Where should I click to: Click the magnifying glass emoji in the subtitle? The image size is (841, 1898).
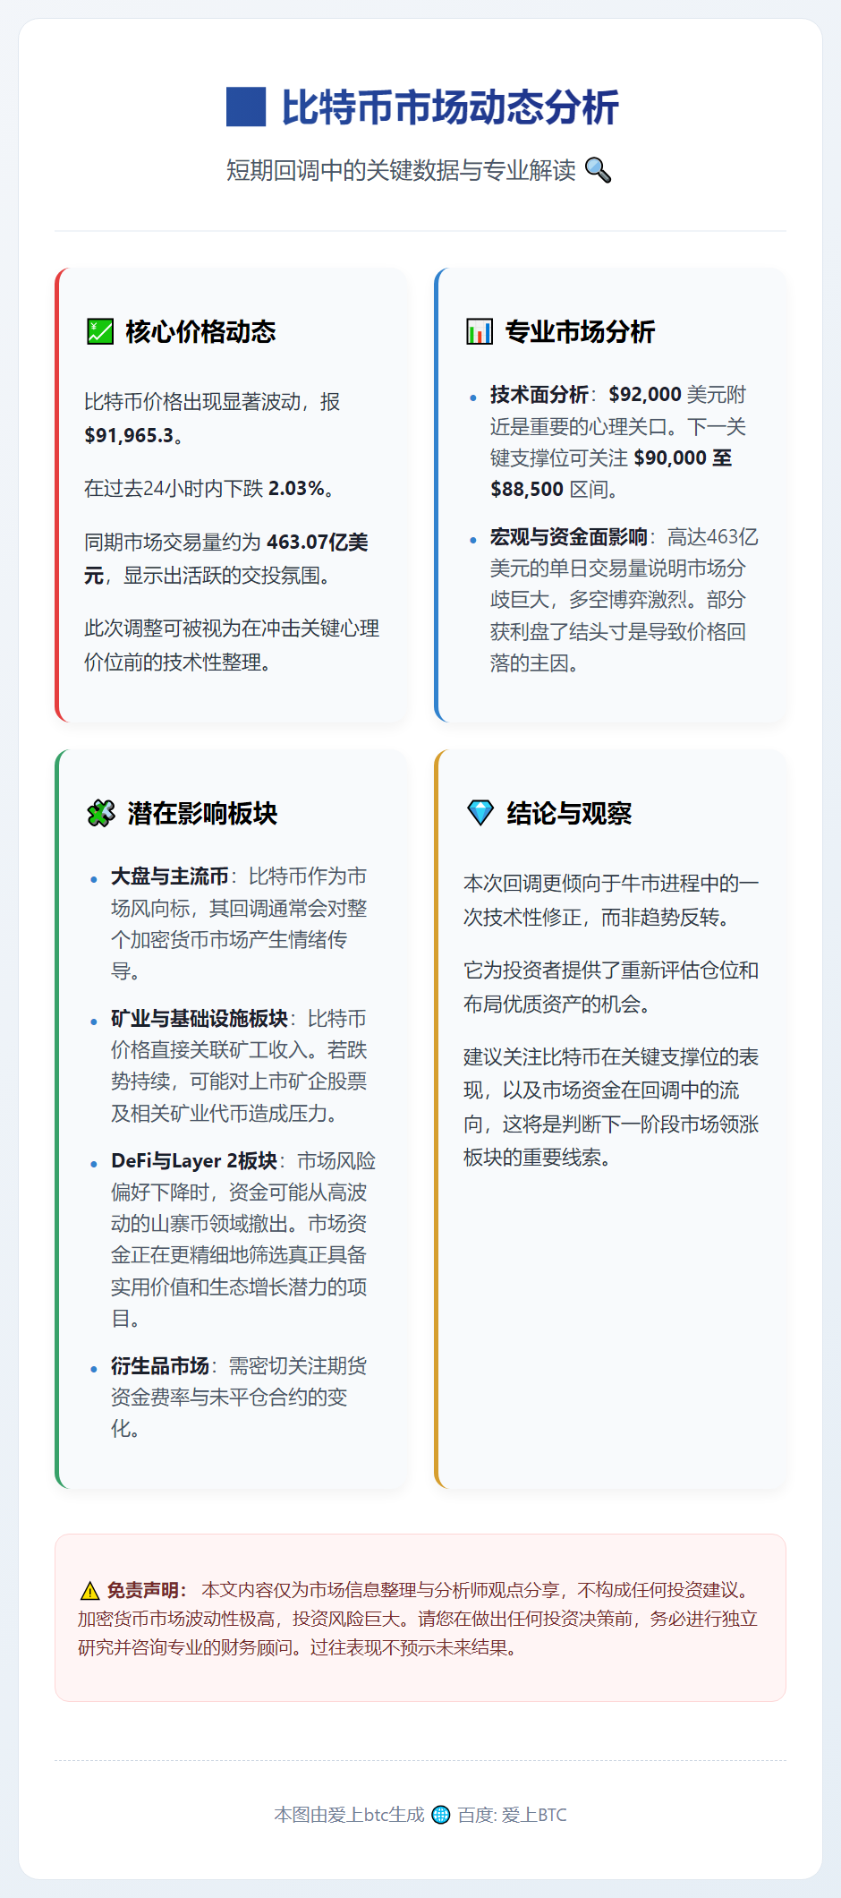pos(598,169)
